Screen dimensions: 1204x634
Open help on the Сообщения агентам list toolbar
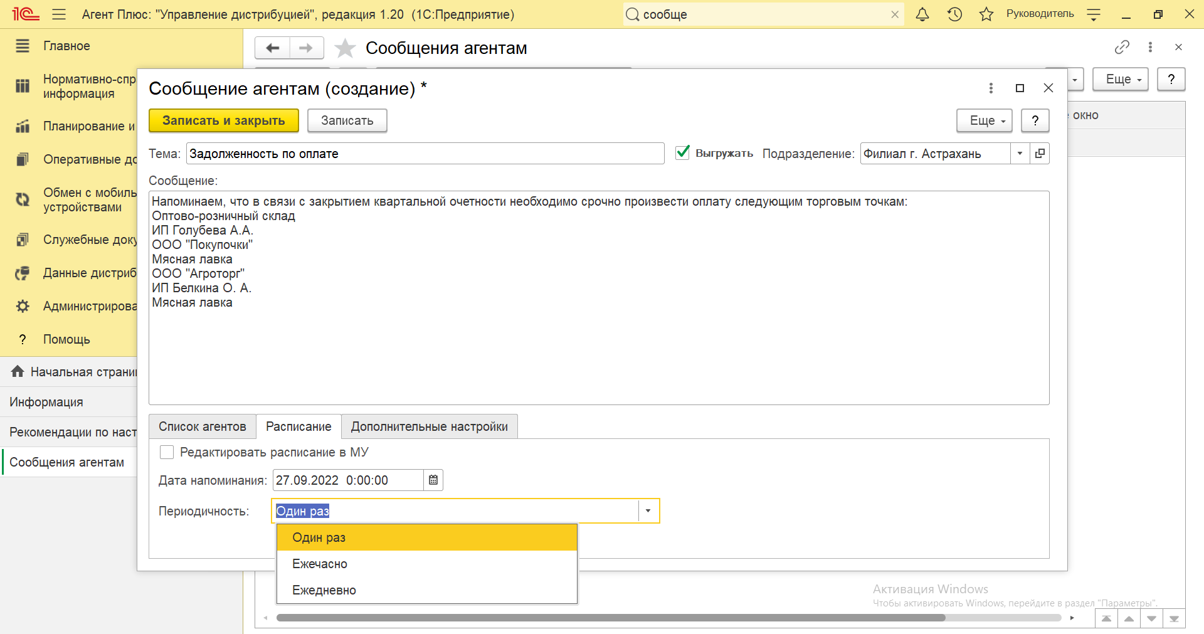point(1171,79)
